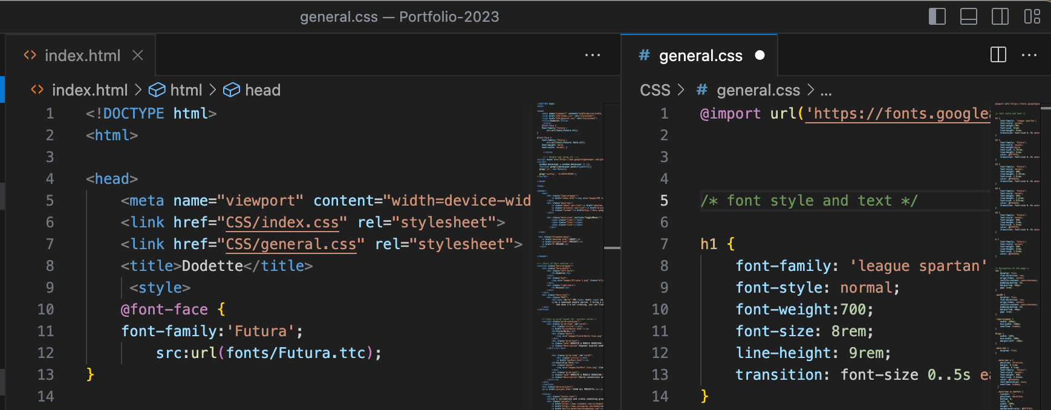Click the unsaved dot on general.css tab
This screenshot has height=410, width=1051.
[x=760, y=56]
